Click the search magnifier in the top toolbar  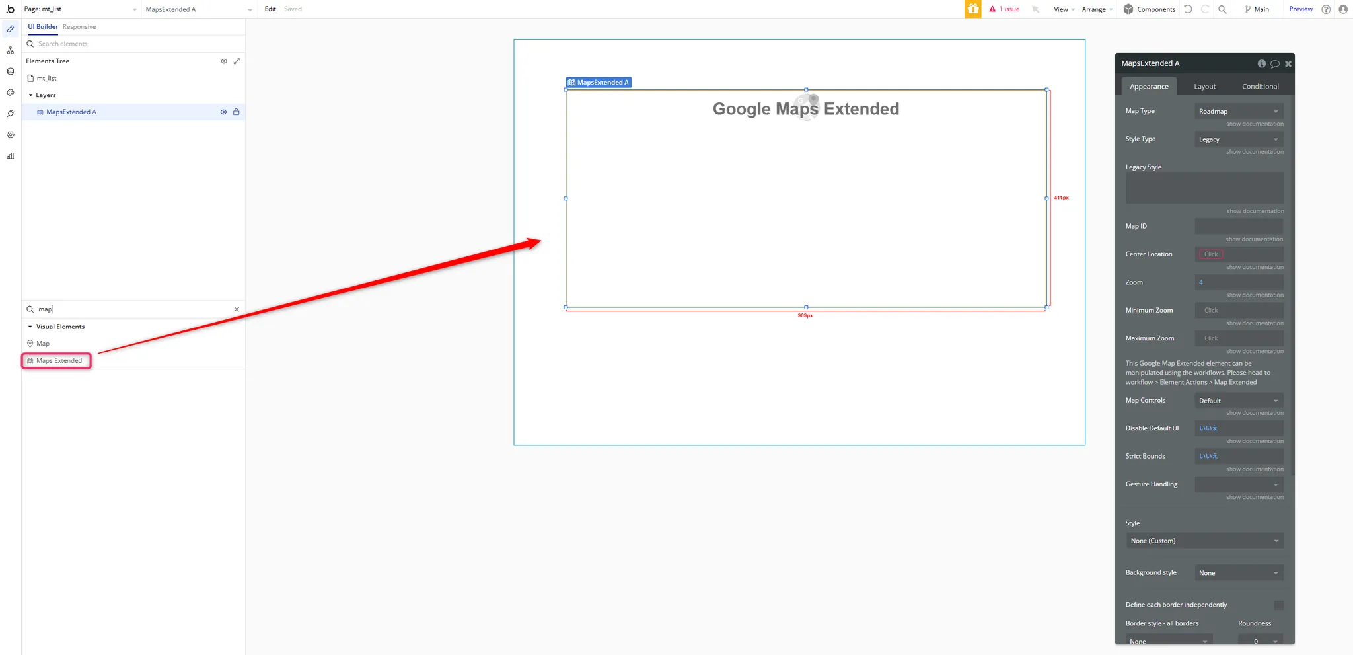pos(1223,9)
